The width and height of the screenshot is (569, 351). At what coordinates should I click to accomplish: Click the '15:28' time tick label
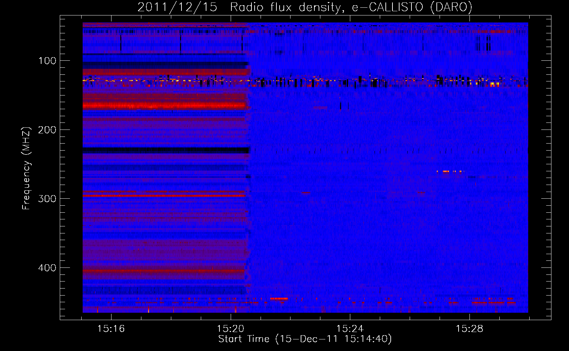tap(469, 329)
